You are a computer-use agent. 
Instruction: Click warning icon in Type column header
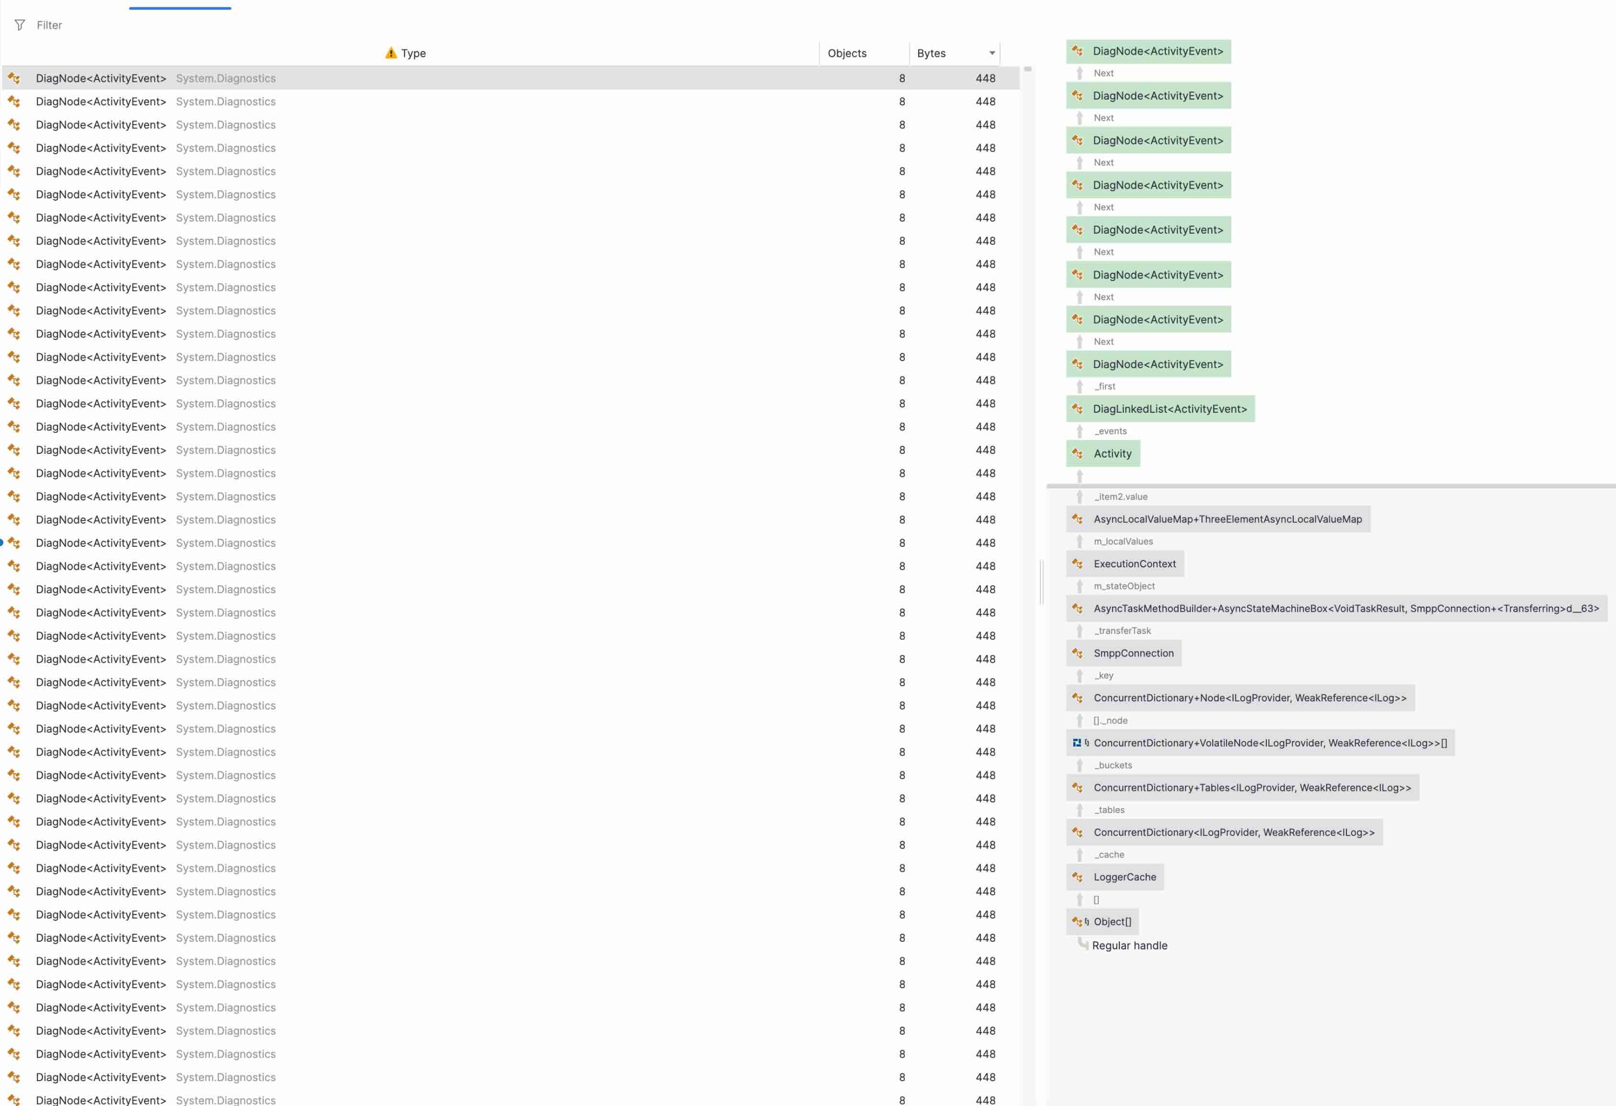coord(391,53)
